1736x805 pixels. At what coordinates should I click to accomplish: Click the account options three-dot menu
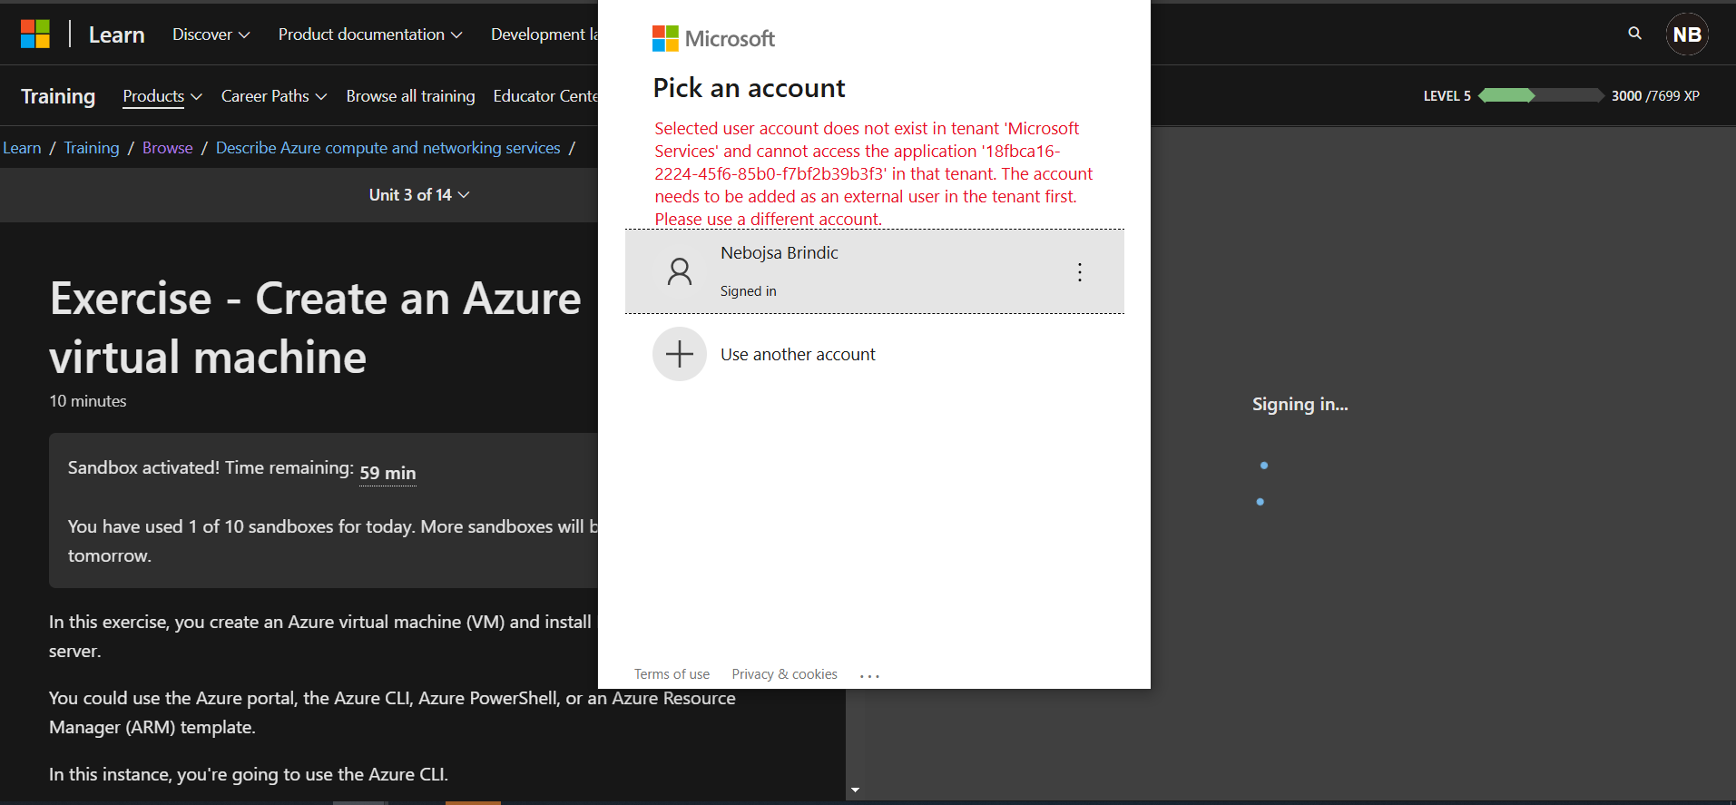pos(1079,272)
